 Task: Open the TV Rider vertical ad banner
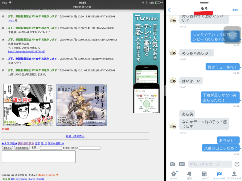146,63
